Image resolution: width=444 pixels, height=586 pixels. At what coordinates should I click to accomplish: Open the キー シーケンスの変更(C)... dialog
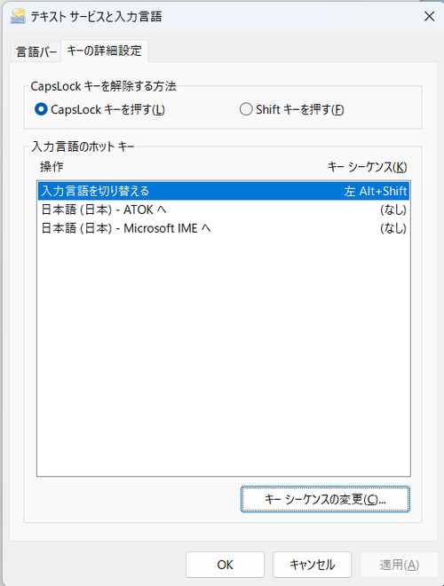(325, 499)
